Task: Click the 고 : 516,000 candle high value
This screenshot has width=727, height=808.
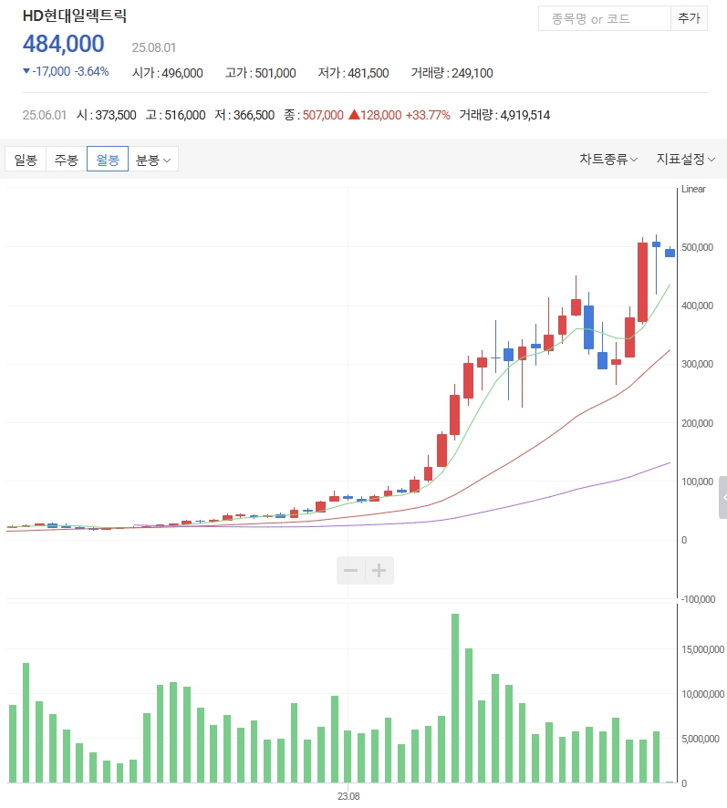Action: [175, 115]
